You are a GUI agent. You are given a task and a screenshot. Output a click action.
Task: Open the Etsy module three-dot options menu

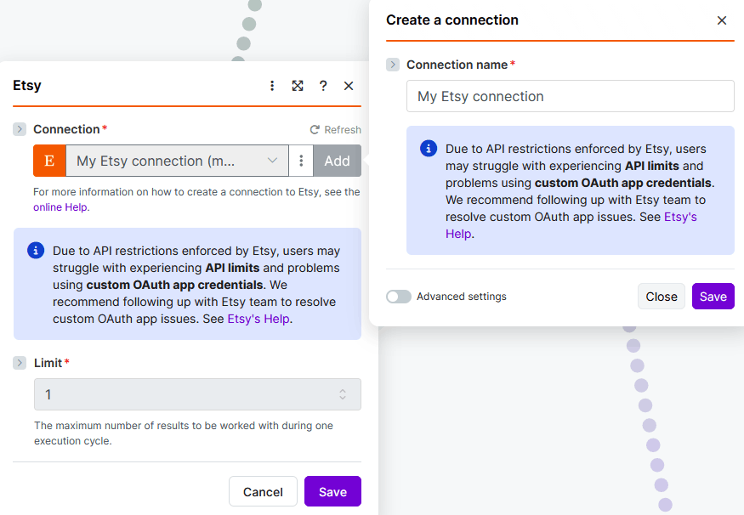tap(272, 85)
